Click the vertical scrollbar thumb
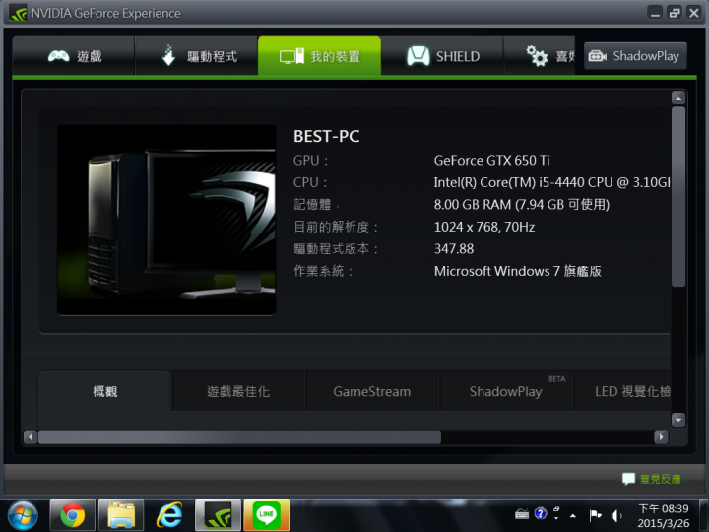Screen dimensions: 709x532 677,196
